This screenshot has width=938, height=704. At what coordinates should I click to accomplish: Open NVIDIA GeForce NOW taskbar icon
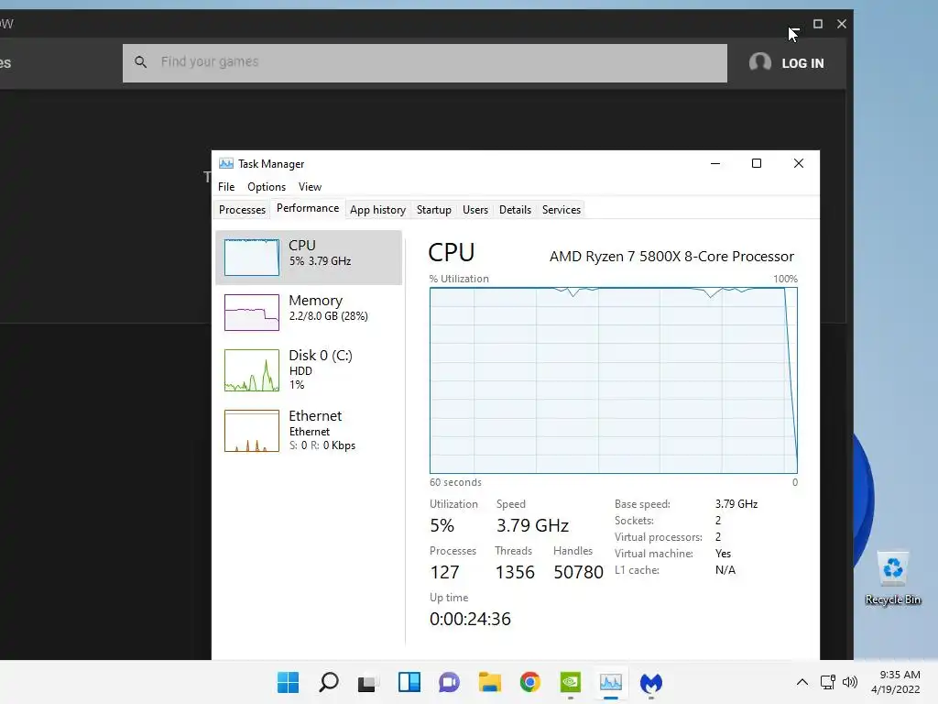[x=570, y=682]
